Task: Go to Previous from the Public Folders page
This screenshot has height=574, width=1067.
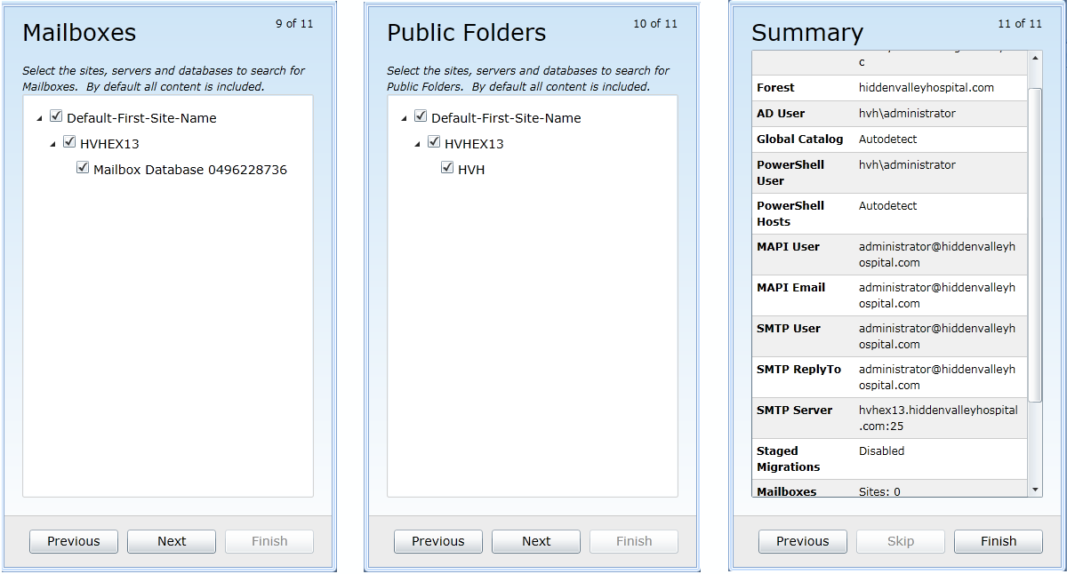Action: [438, 541]
